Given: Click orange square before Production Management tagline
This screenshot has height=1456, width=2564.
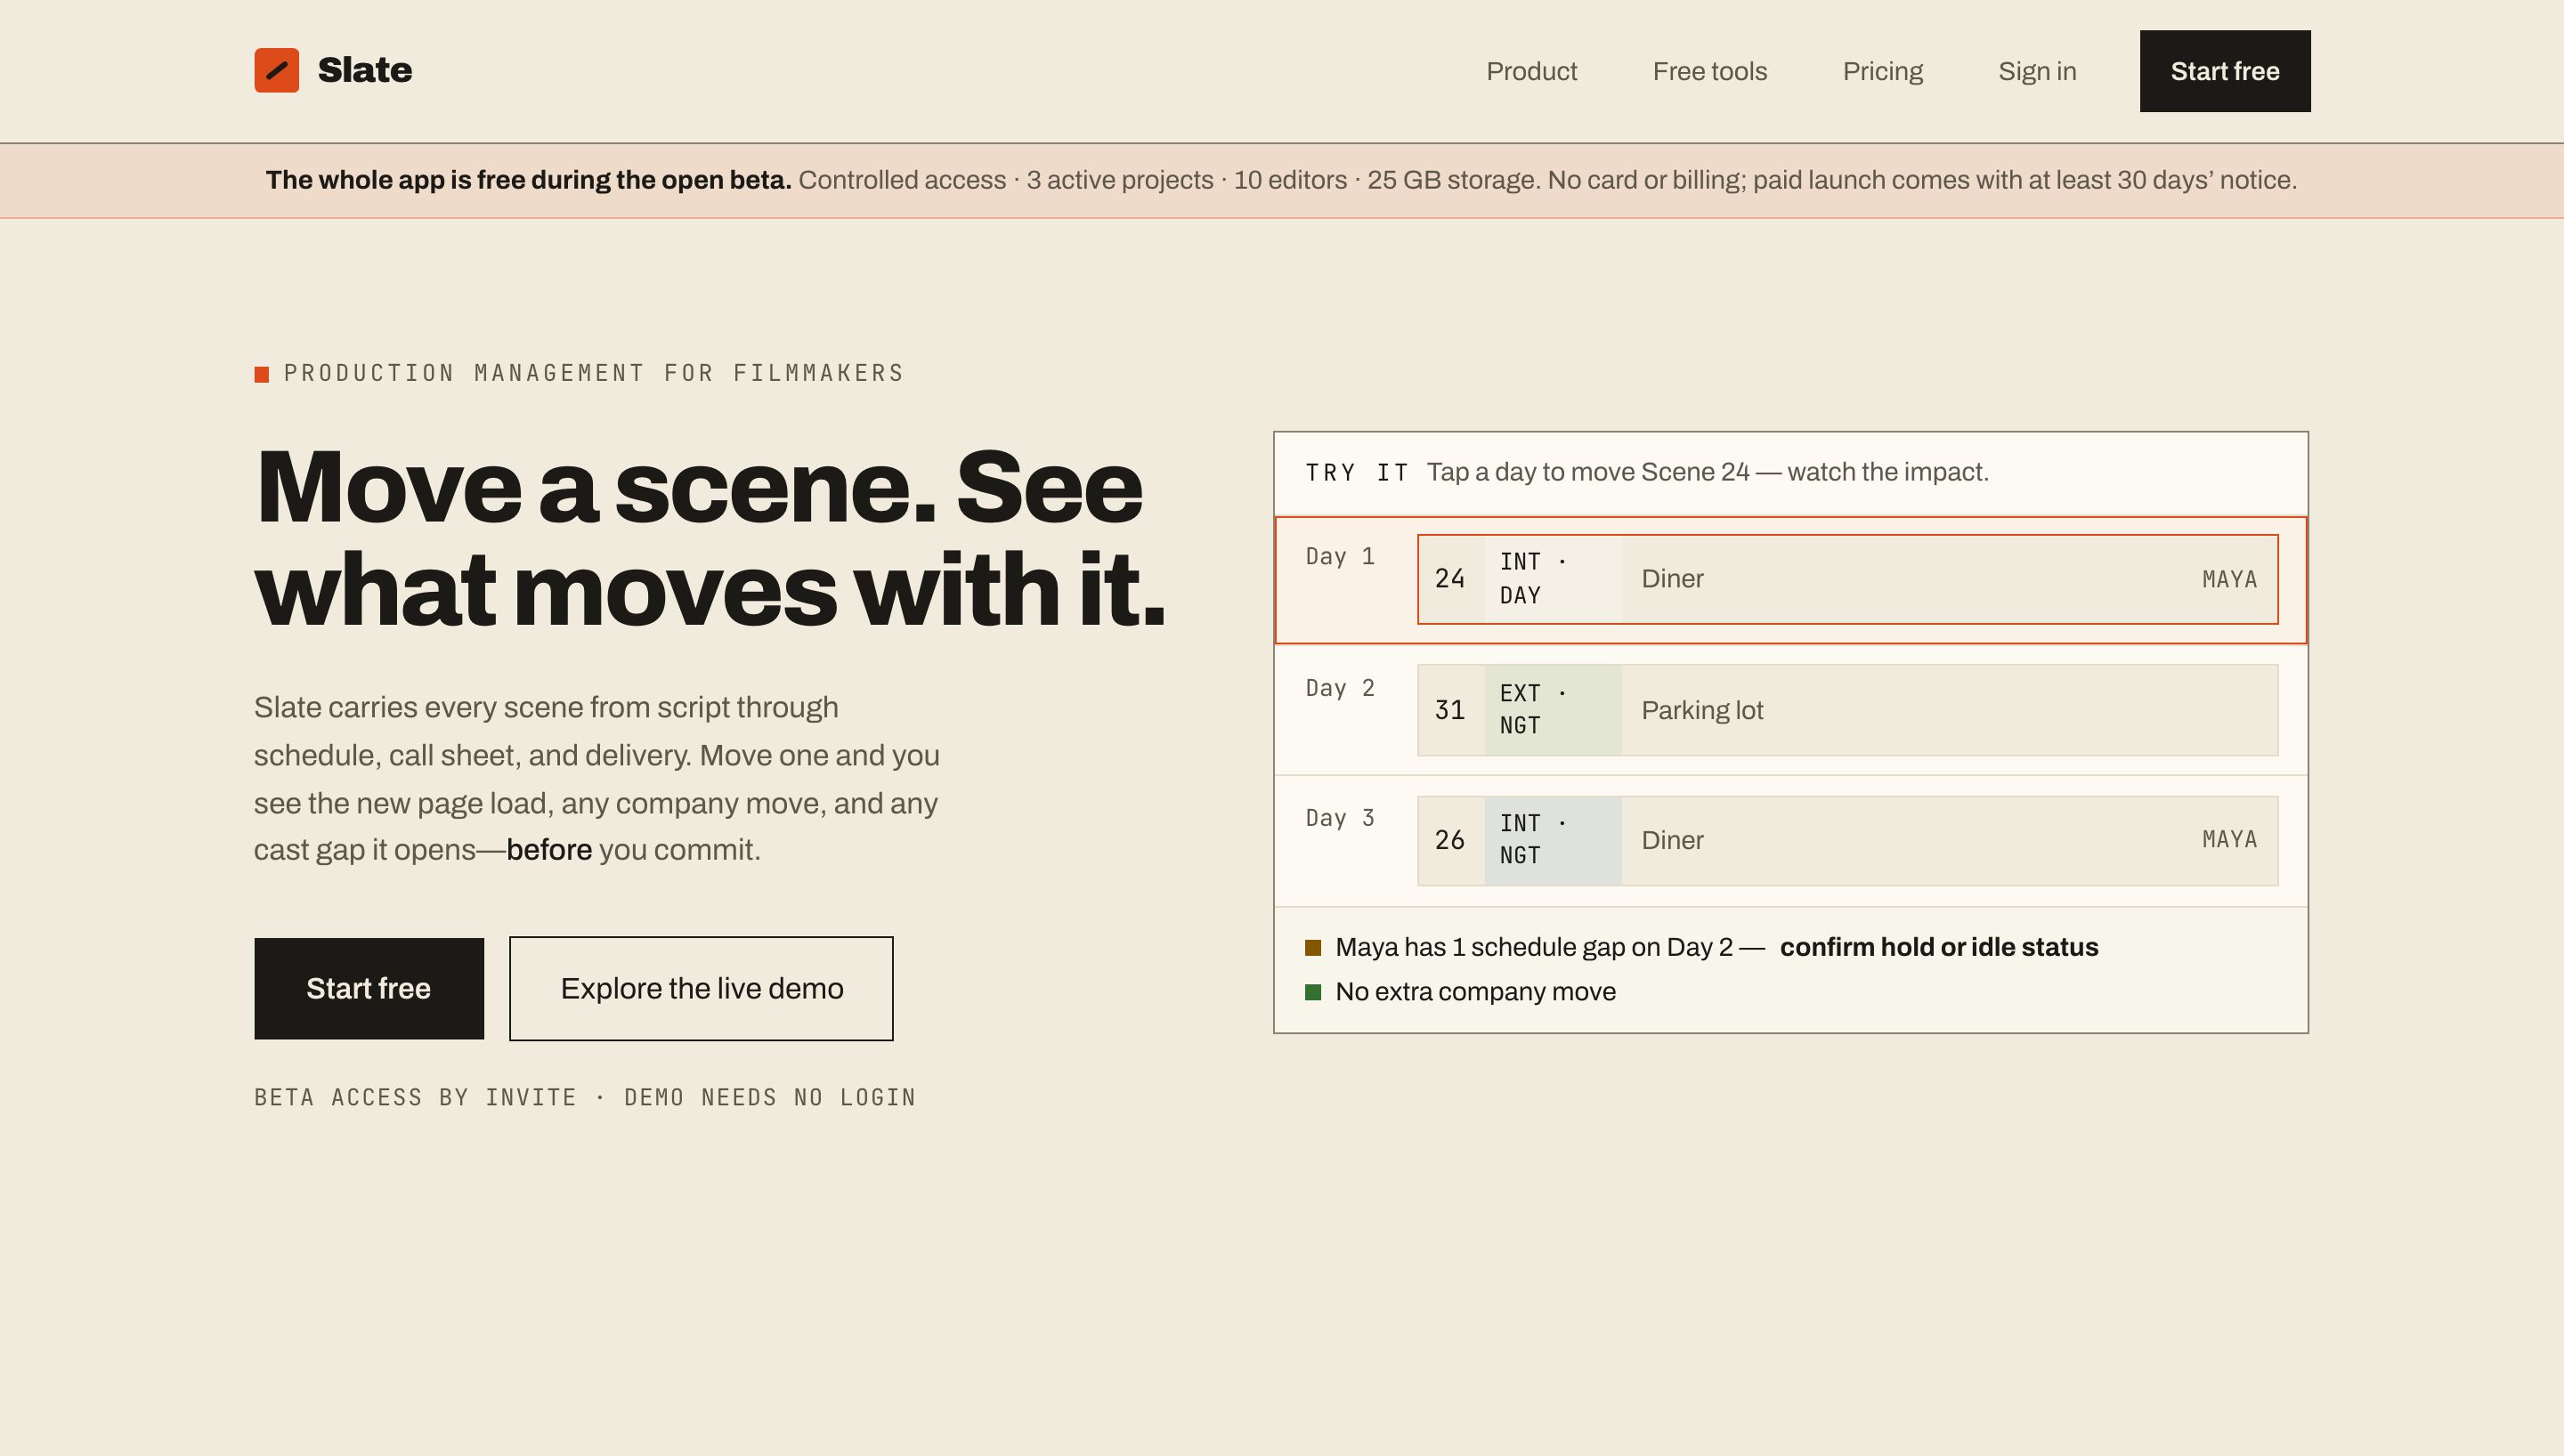Looking at the screenshot, I should [x=262, y=374].
